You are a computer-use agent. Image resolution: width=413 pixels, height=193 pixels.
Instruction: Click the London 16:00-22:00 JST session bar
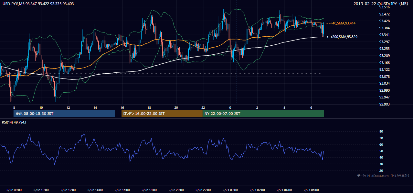click(162, 114)
